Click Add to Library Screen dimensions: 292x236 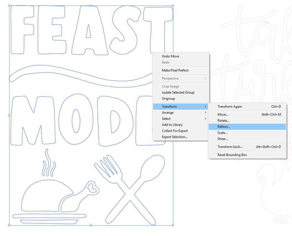(x=172, y=125)
